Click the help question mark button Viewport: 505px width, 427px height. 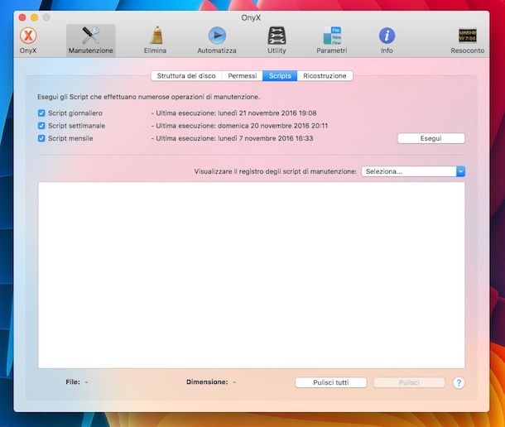point(459,382)
